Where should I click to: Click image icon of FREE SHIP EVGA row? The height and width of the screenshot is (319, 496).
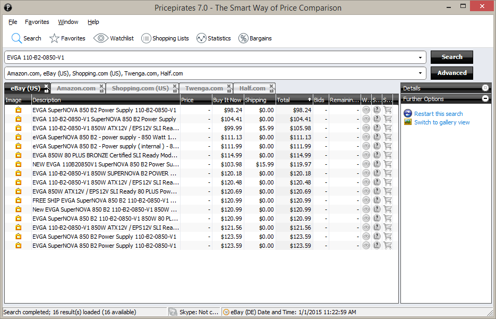pos(19,200)
